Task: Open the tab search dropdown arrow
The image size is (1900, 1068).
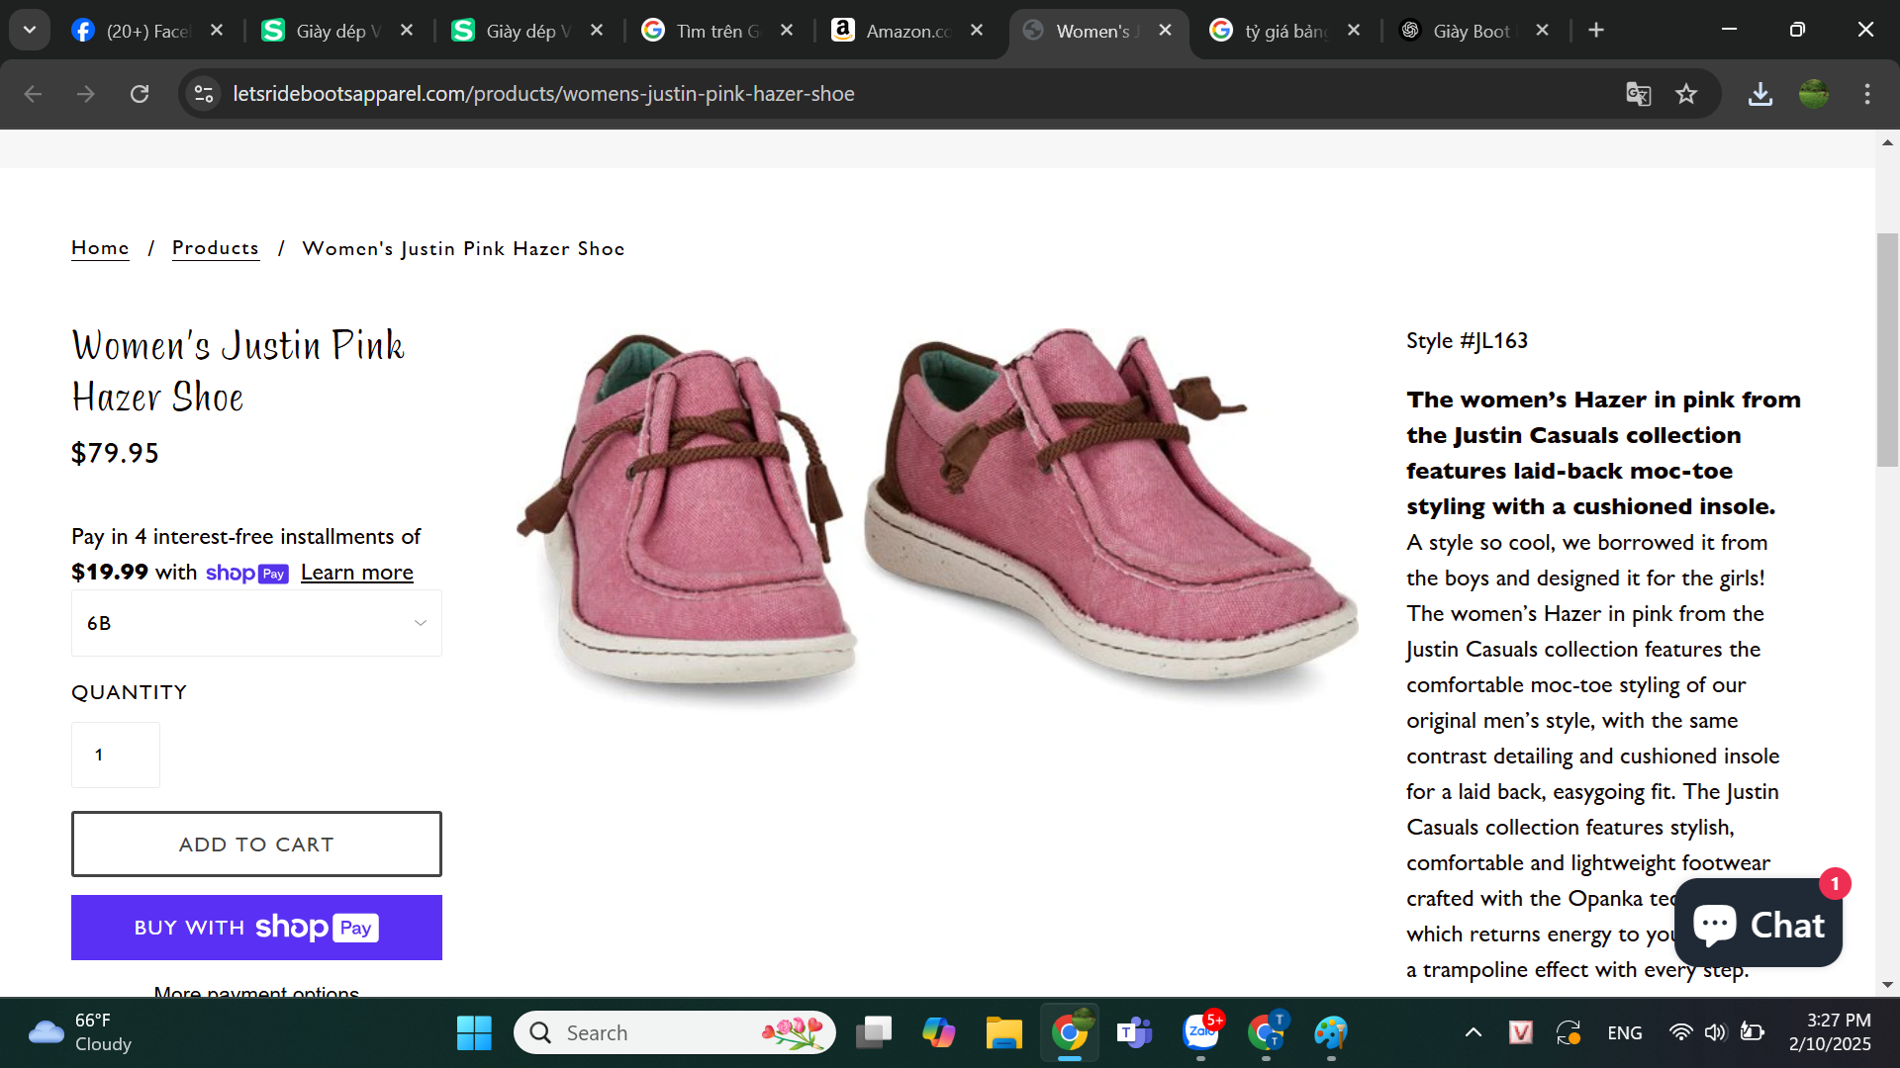Action: pos(30,30)
